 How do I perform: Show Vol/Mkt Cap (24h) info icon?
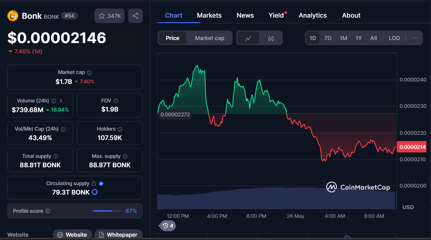[x=63, y=129]
